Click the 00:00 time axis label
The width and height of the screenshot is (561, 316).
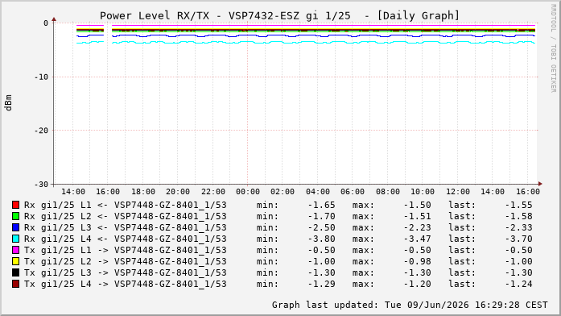pyautogui.click(x=248, y=192)
